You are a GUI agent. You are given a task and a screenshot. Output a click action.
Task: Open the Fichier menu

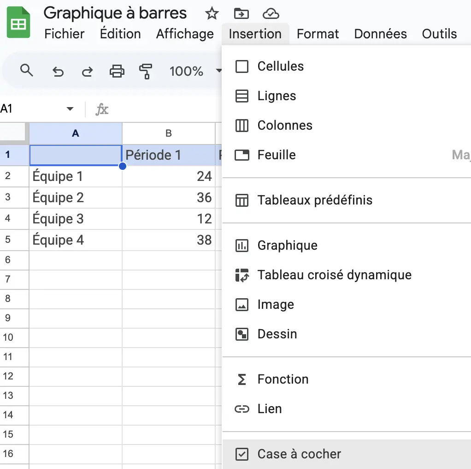point(64,34)
